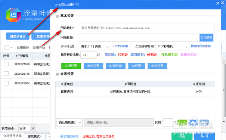Click 自动获取 title button
This screenshot has height=140, width=226.
coord(207,37)
